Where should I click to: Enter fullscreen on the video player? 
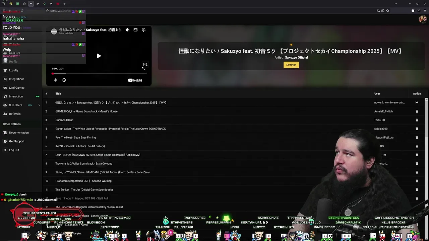[143, 69]
